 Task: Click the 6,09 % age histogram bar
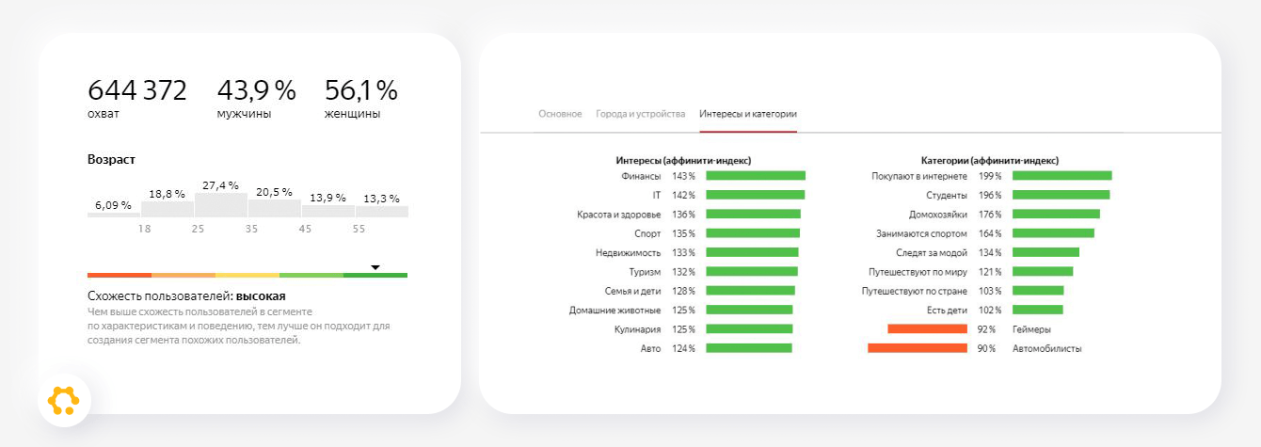tap(114, 215)
